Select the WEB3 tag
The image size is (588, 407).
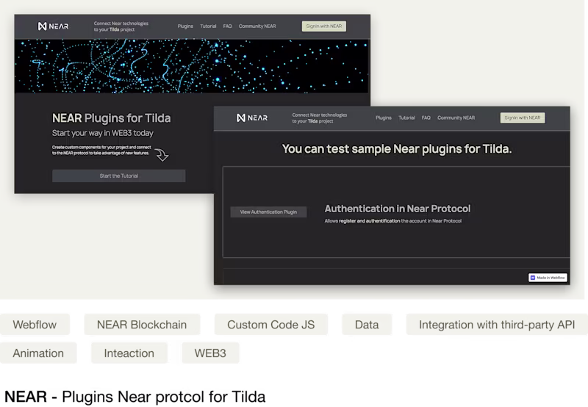pos(210,353)
